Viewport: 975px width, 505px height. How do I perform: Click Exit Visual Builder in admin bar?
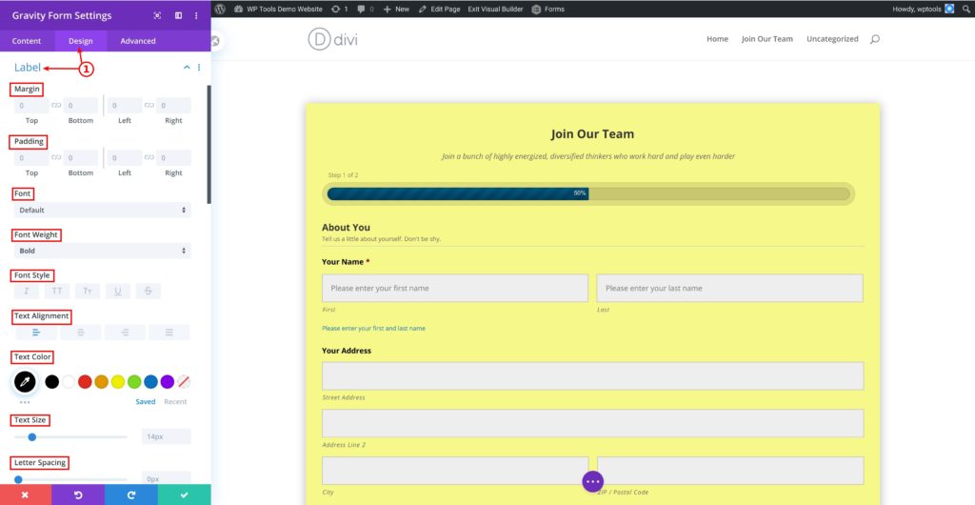493,9
